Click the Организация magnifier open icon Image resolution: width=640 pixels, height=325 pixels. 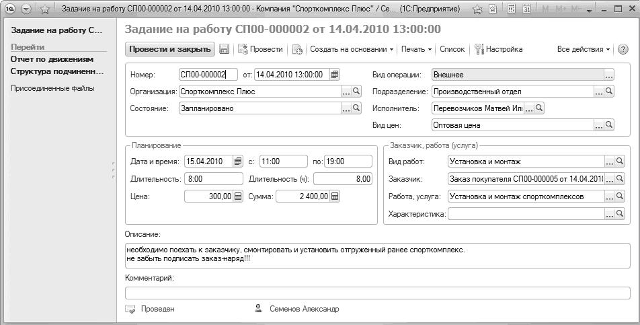pos(356,92)
